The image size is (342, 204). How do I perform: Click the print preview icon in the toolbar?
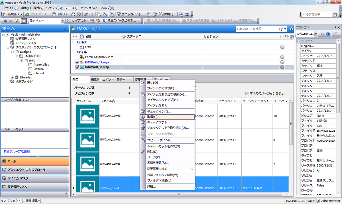pos(79,14)
